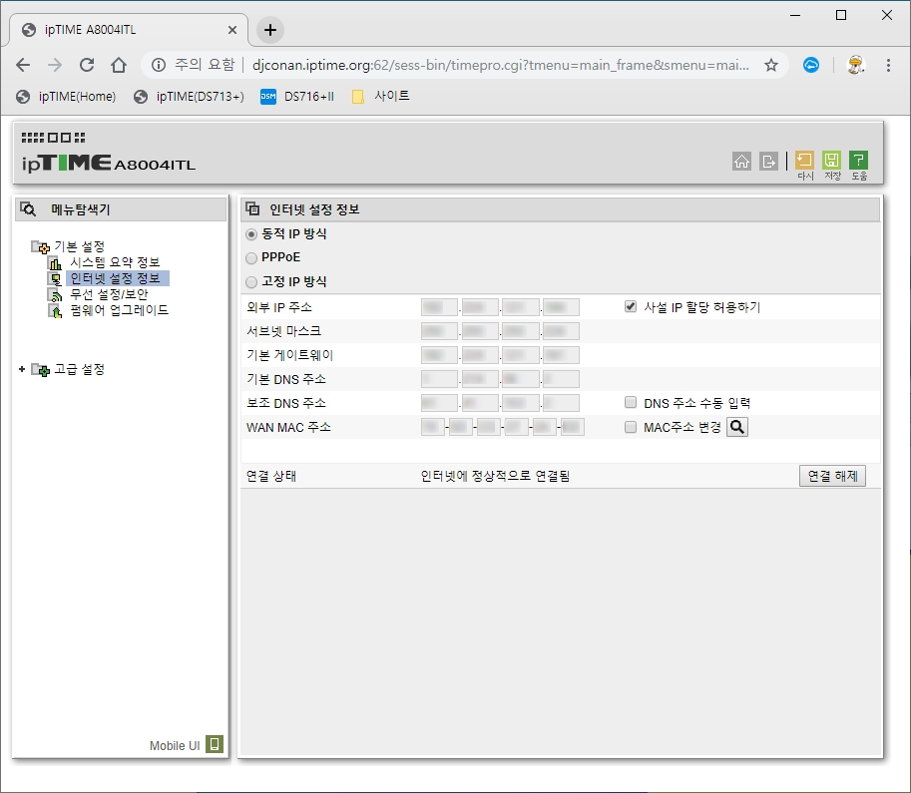Click first field of 보조 DNS 주소

(439, 403)
